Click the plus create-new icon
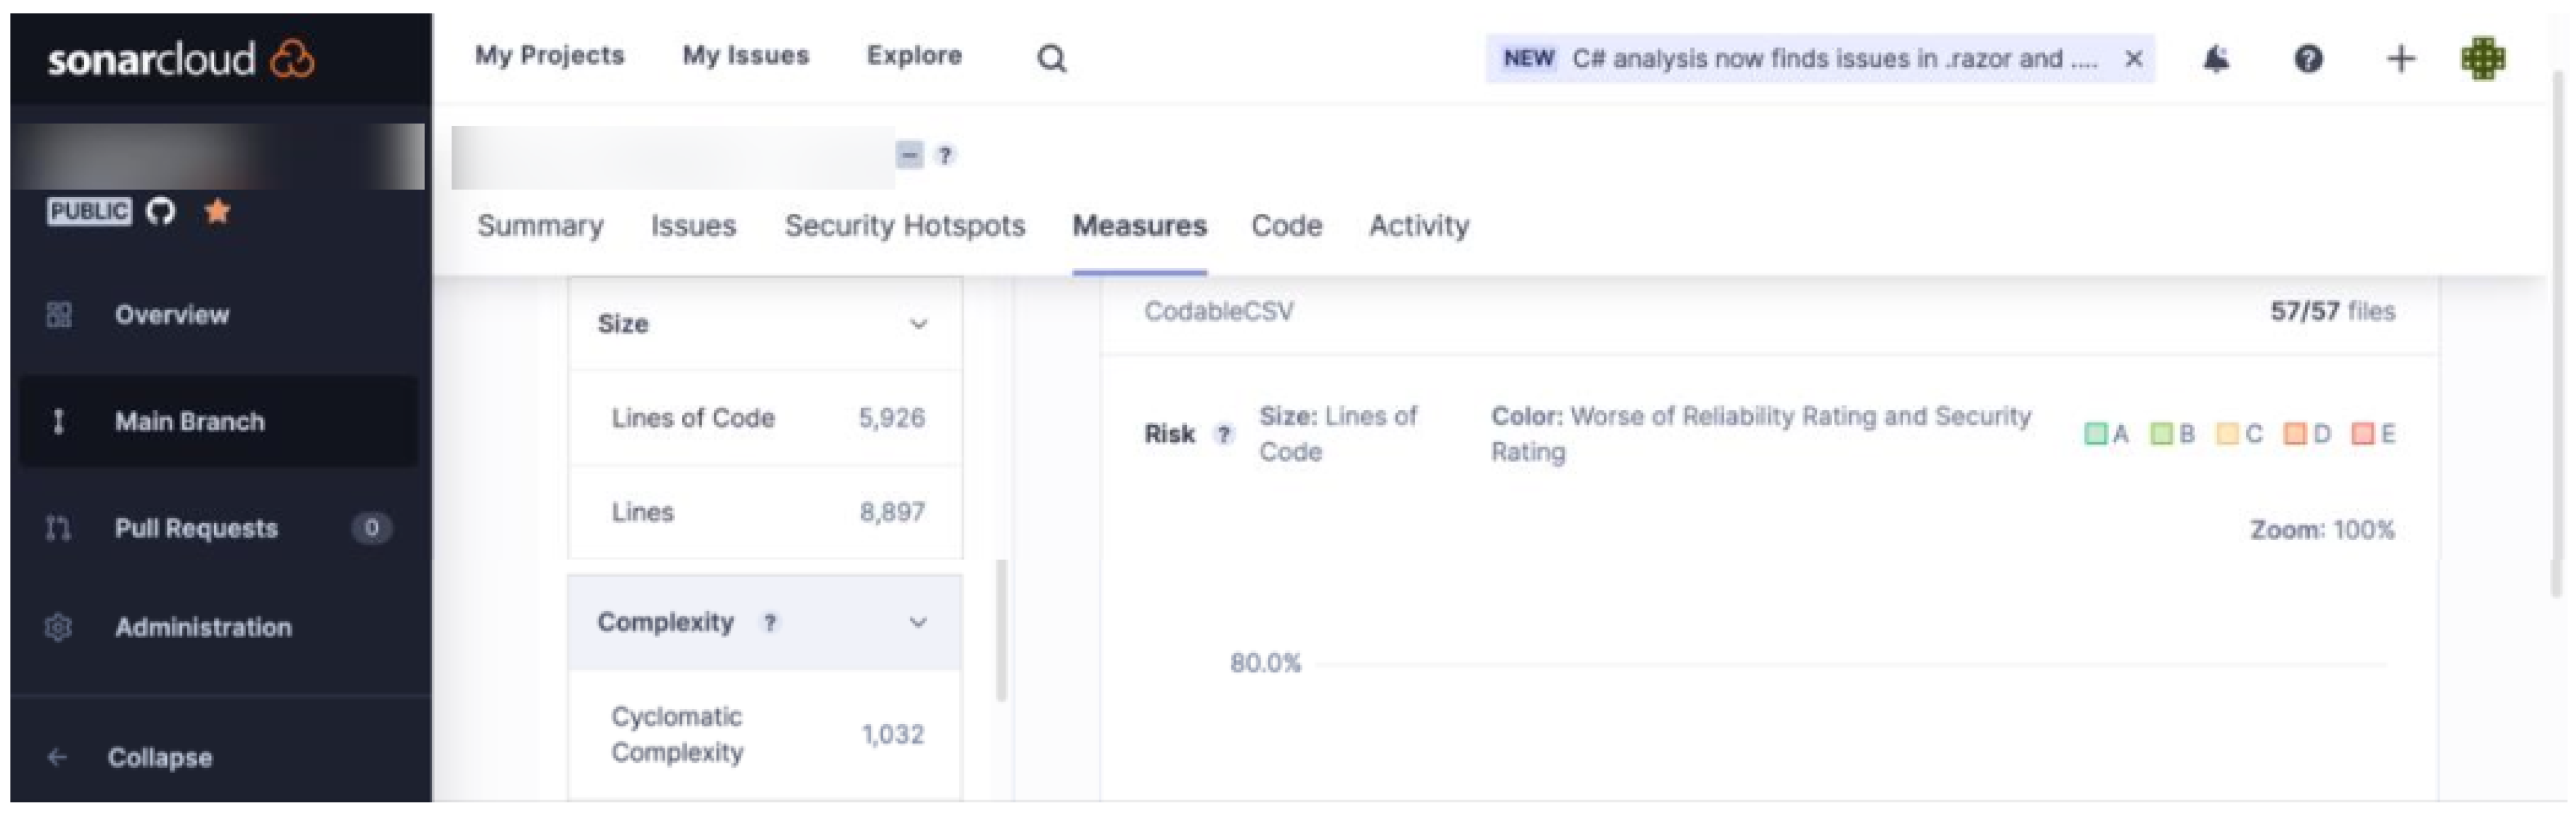 point(2400,59)
